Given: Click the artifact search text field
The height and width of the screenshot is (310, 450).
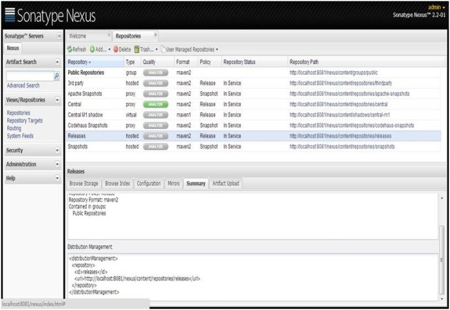Looking at the screenshot, I should pyautogui.click(x=29, y=76).
